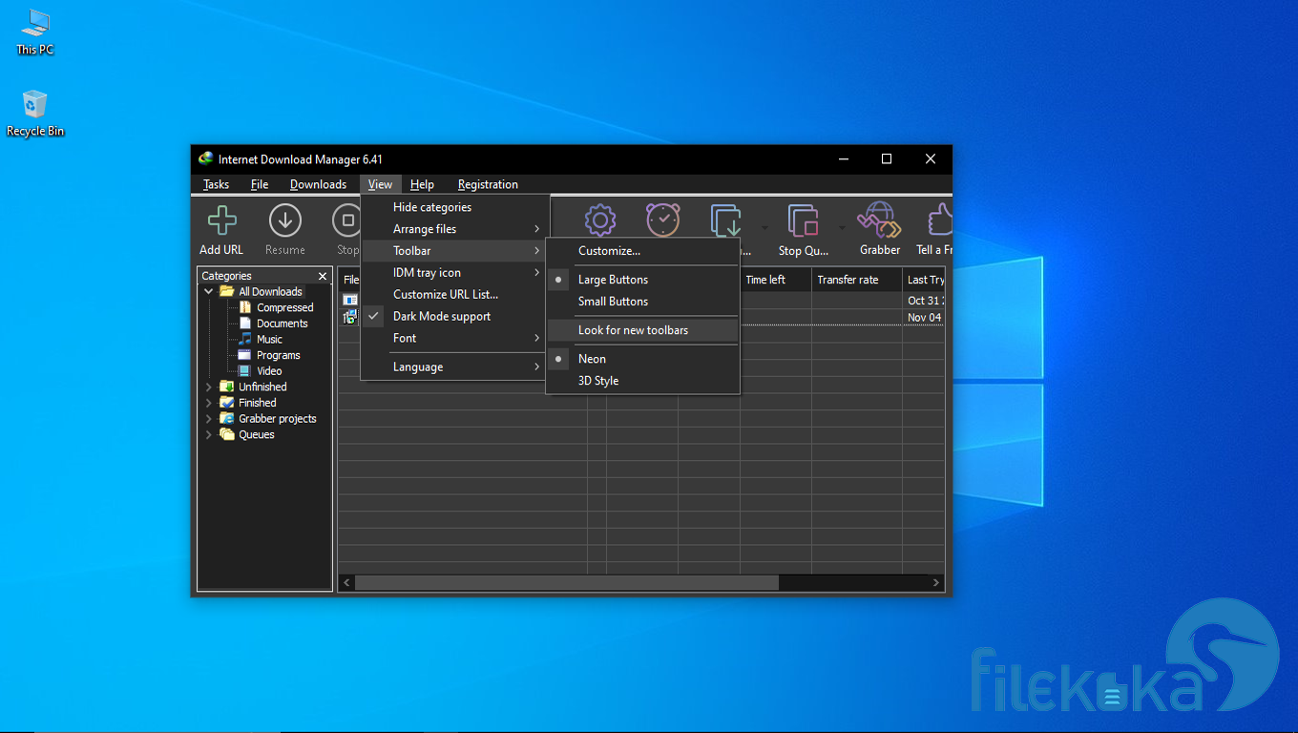Select the Programs category
1298x733 pixels.
coord(278,355)
